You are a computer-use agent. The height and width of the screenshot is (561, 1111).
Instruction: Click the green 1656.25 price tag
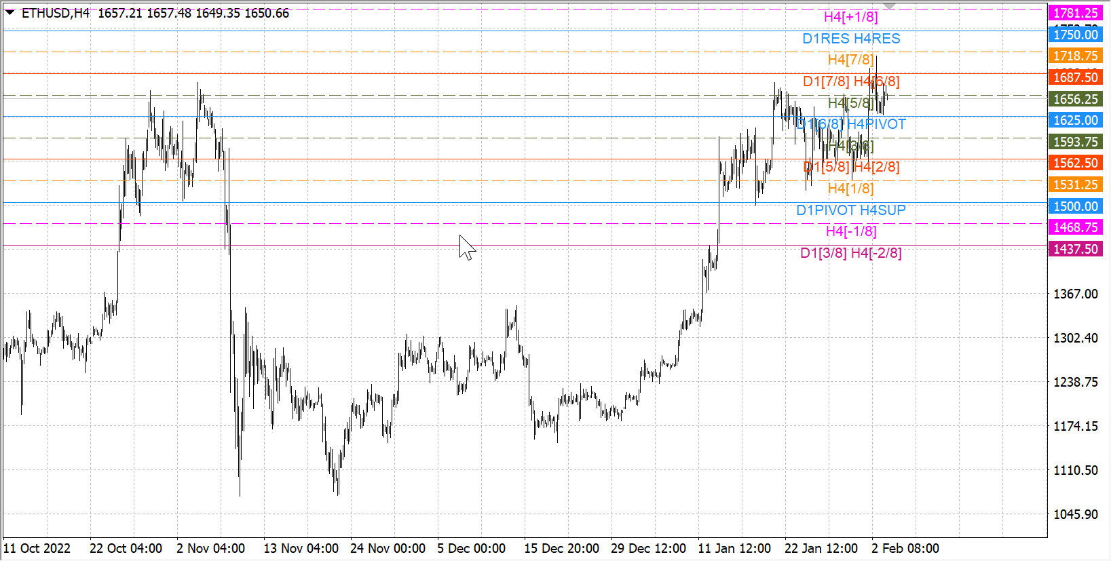coord(1075,99)
